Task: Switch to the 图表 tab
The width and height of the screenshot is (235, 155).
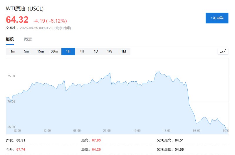Action: (28, 39)
